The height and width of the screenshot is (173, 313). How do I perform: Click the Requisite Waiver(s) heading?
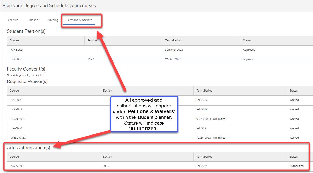pyautogui.click(x=27, y=81)
